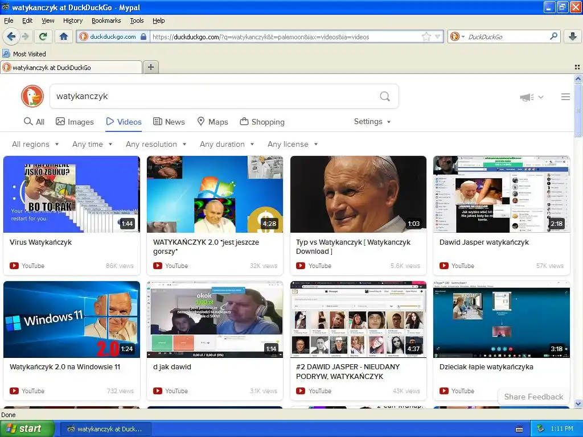This screenshot has height=437, width=583.
Task: Open the Edit menu
Action: click(27, 21)
